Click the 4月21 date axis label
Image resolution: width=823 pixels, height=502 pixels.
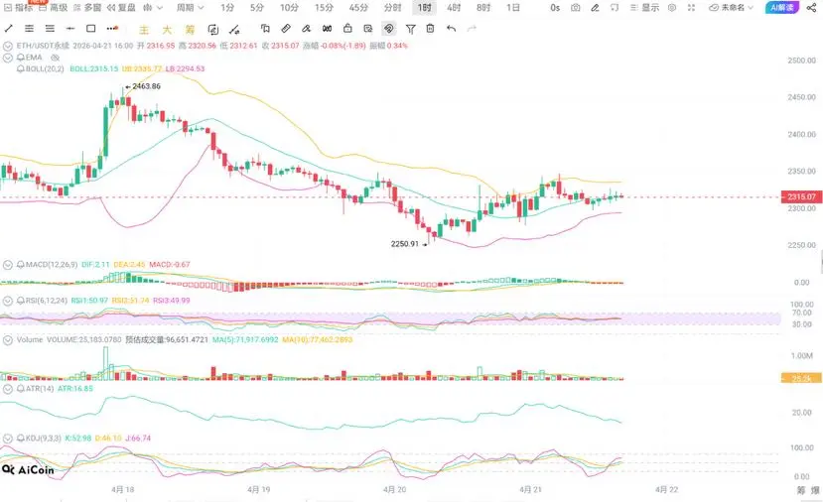click(x=530, y=489)
